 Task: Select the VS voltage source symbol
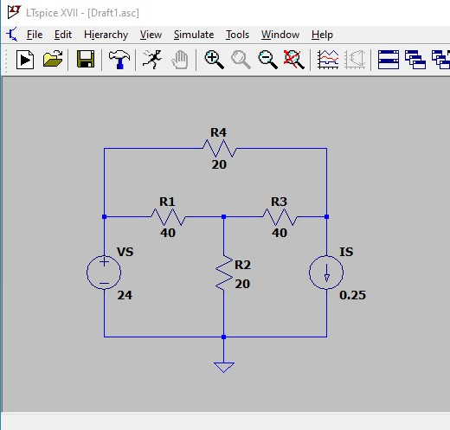pyautogui.click(x=104, y=273)
